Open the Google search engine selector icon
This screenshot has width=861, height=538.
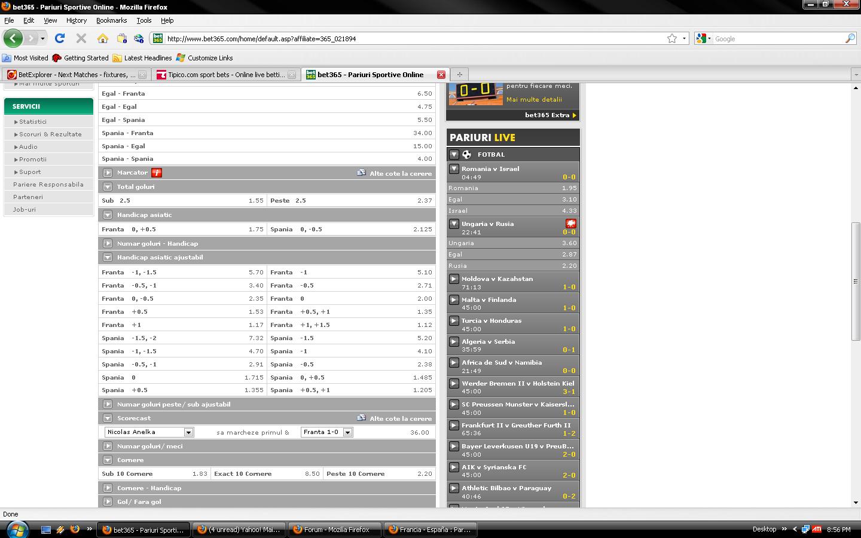[704, 38]
